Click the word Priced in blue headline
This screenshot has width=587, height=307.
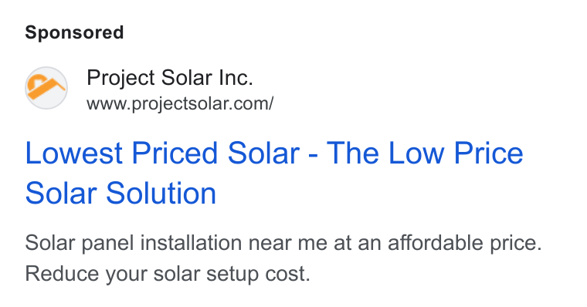(x=175, y=153)
